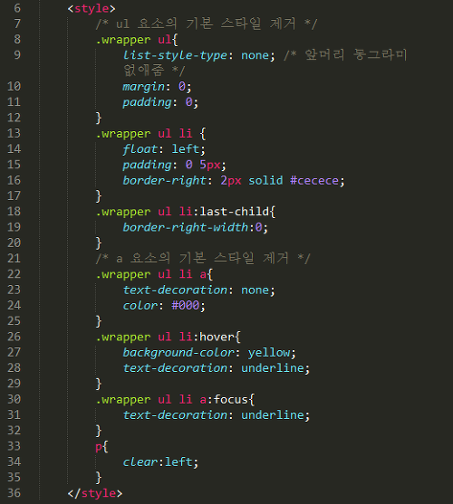Click the 'margin: 0;' declaration
Screen dimensions: 453x504
157,87
